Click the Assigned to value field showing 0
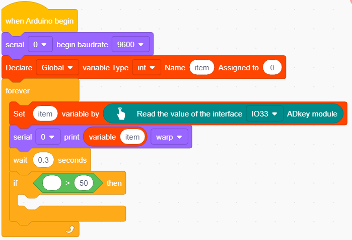Image resolution: width=352 pixels, height=240 pixels. coord(272,67)
